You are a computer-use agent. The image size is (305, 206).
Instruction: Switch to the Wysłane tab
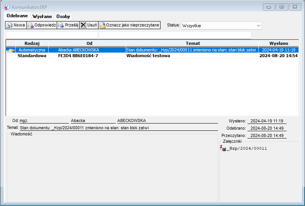pyautogui.click(x=42, y=16)
